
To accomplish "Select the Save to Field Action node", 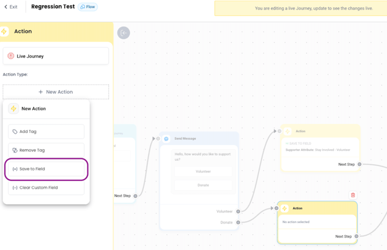I will [x=319, y=147].
